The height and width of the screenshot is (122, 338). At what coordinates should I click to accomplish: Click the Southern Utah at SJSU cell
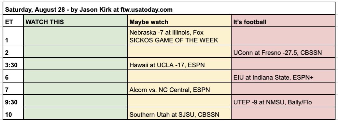click(179, 113)
